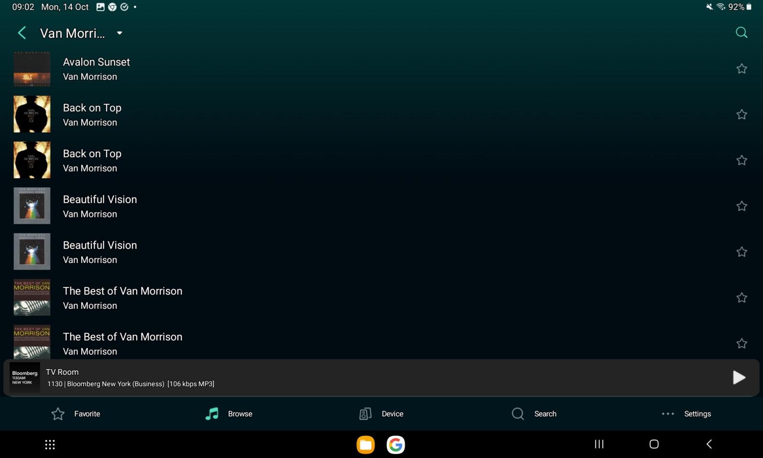
Task: Favorite the first The Best of Van Morrison
Action: [x=741, y=298]
